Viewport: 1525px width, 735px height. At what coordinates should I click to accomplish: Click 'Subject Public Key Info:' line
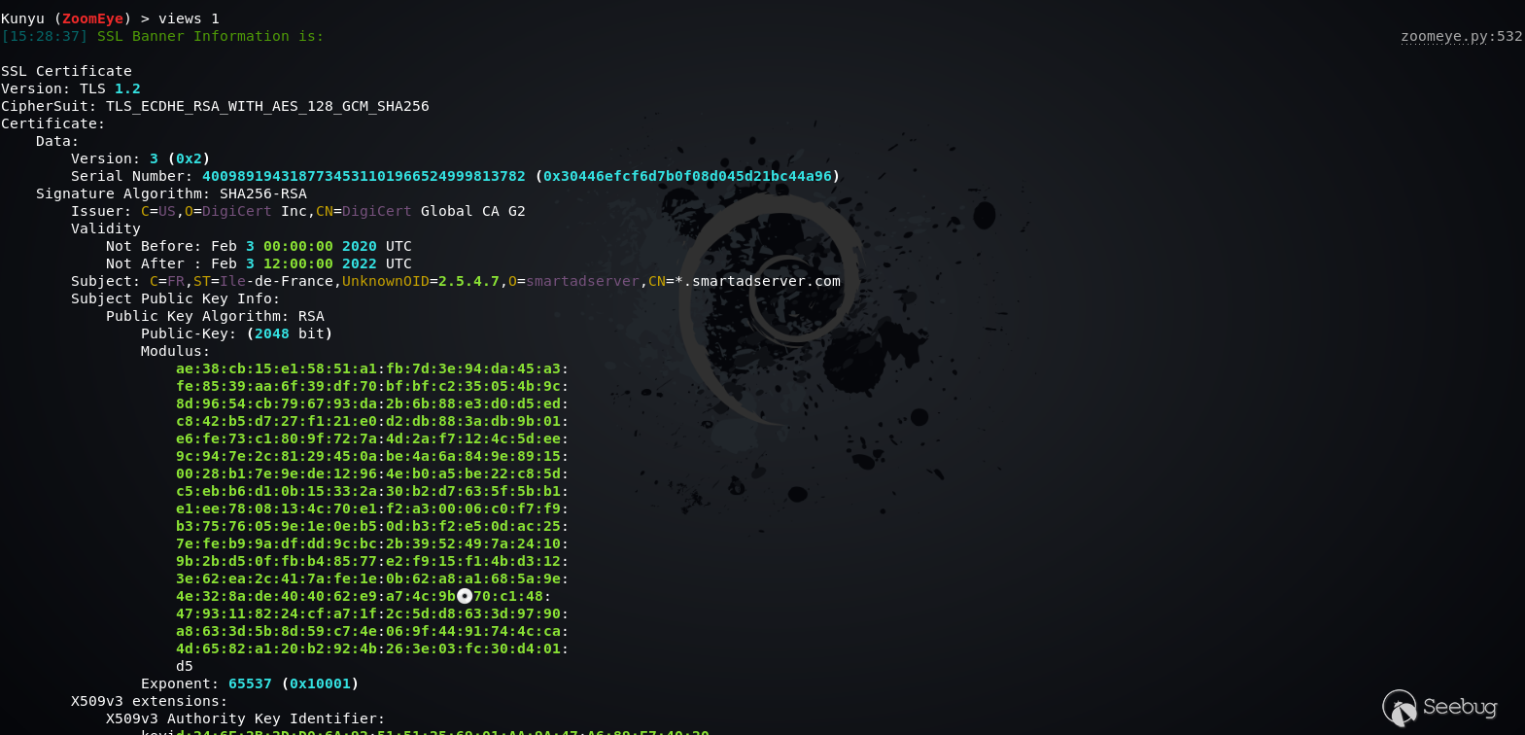click(x=175, y=298)
